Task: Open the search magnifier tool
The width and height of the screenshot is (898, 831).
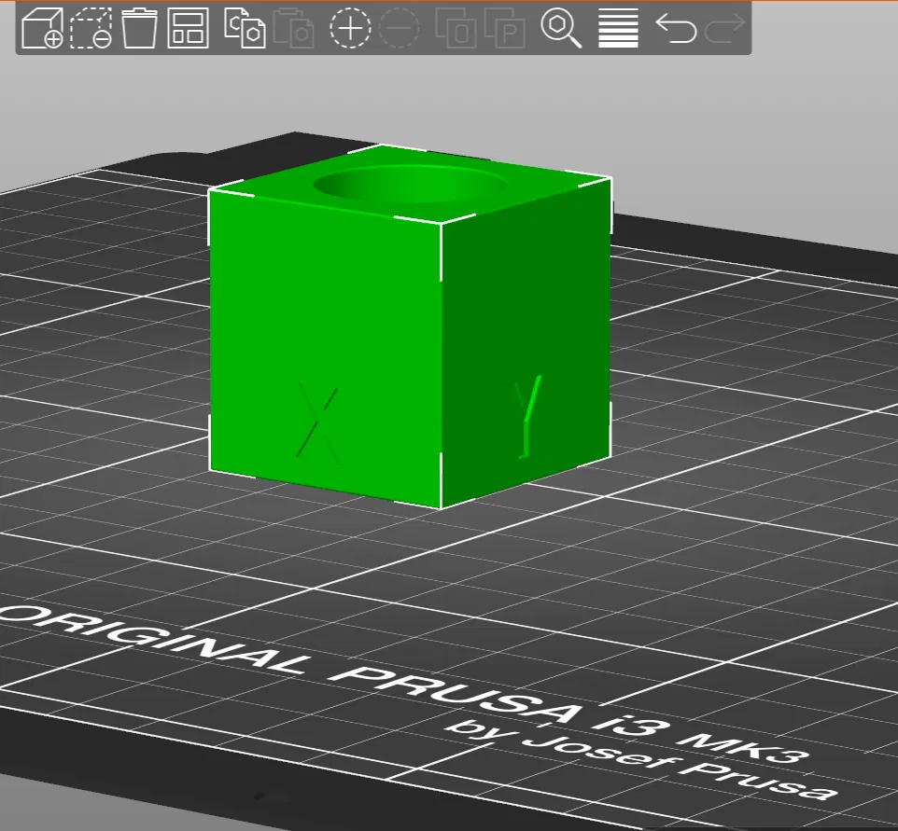Action: click(x=561, y=28)
